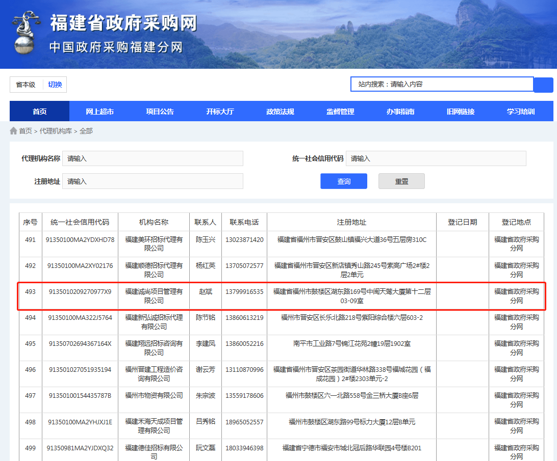The width and height of the screenshot is (557, 461).
Task: Click phone number 13860052216
Action: (244, 343)
